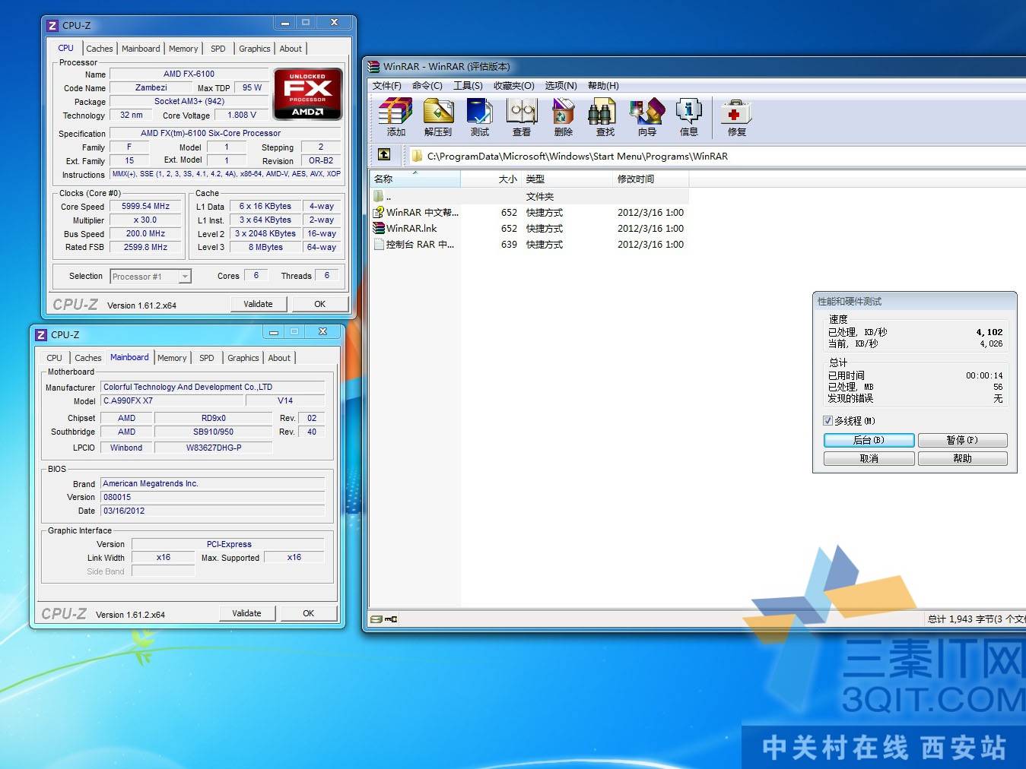Open the 命令(C) menu
The image size is (1026, 769).
point(427,86)
